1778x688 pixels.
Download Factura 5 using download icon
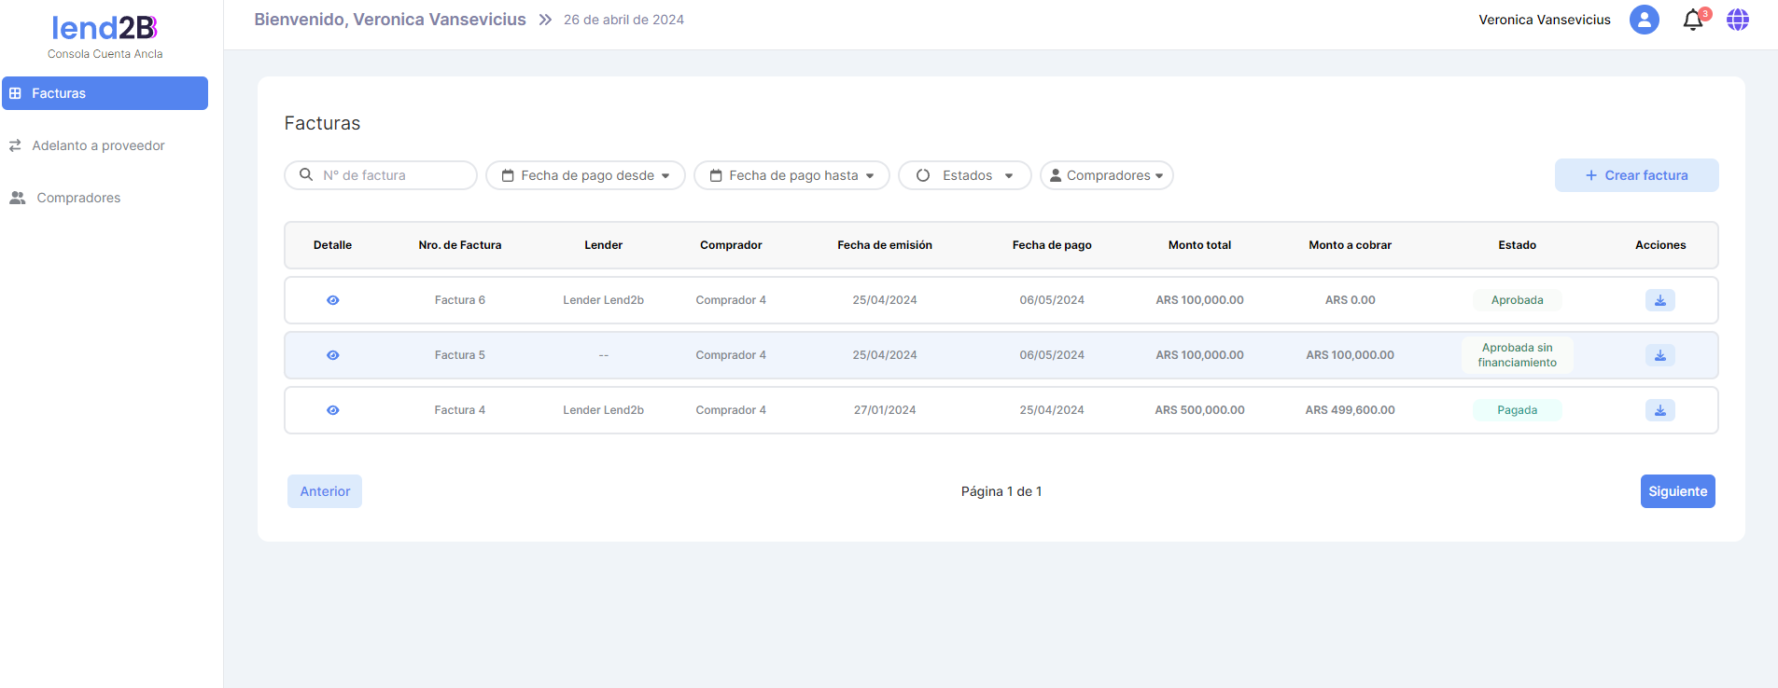(x=1659, y=355)
